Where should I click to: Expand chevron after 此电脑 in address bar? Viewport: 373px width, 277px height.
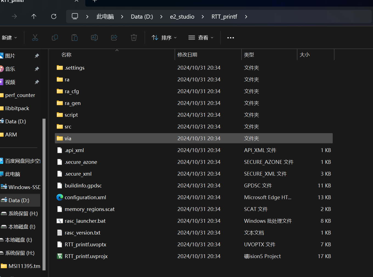[x=122, y=17]
